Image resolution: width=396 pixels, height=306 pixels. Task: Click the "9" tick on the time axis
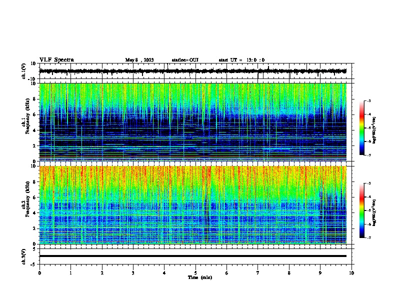(x=320, y=273)
